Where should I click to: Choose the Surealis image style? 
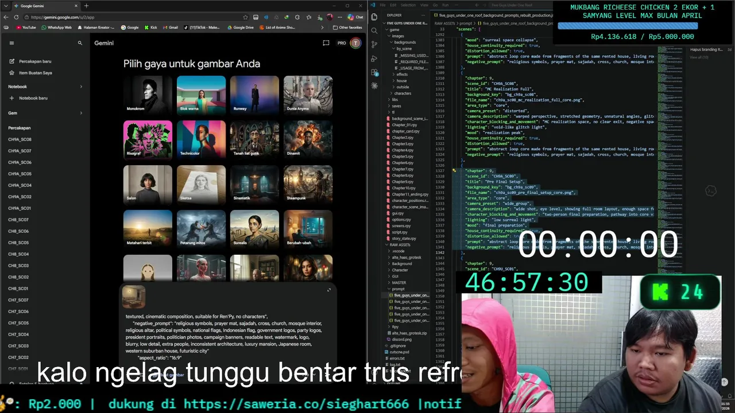click(x=254, y=228)
